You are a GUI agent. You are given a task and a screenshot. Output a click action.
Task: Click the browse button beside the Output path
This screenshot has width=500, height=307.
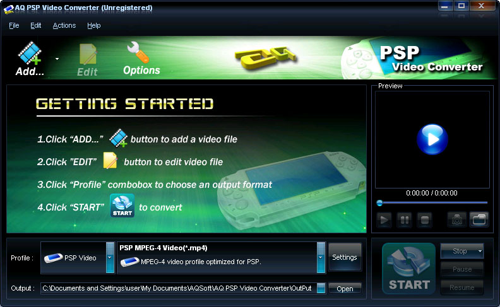click(321, 288)
